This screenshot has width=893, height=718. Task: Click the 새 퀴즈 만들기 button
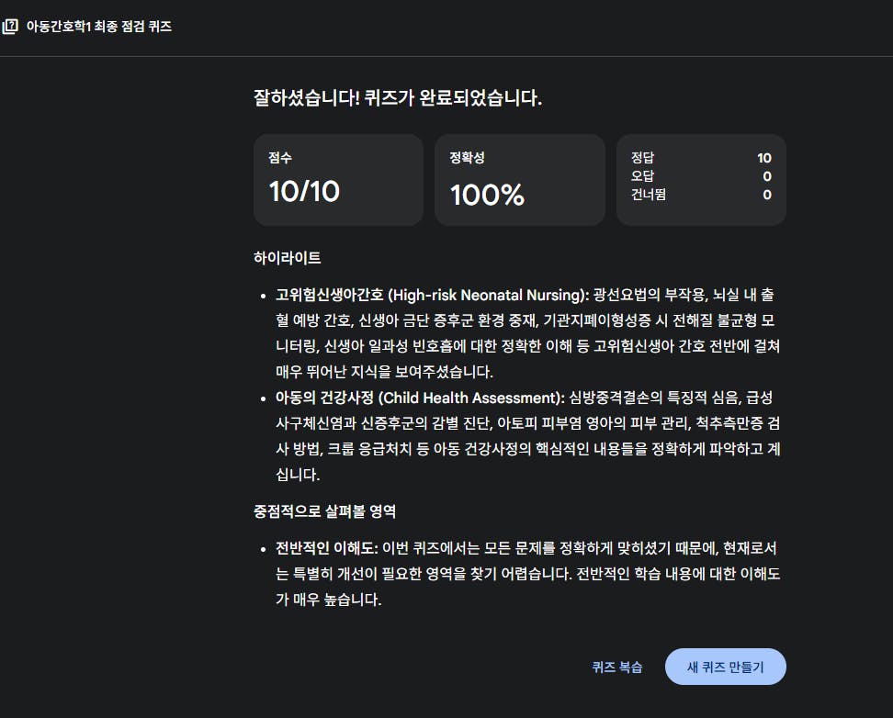pos(725,667)
